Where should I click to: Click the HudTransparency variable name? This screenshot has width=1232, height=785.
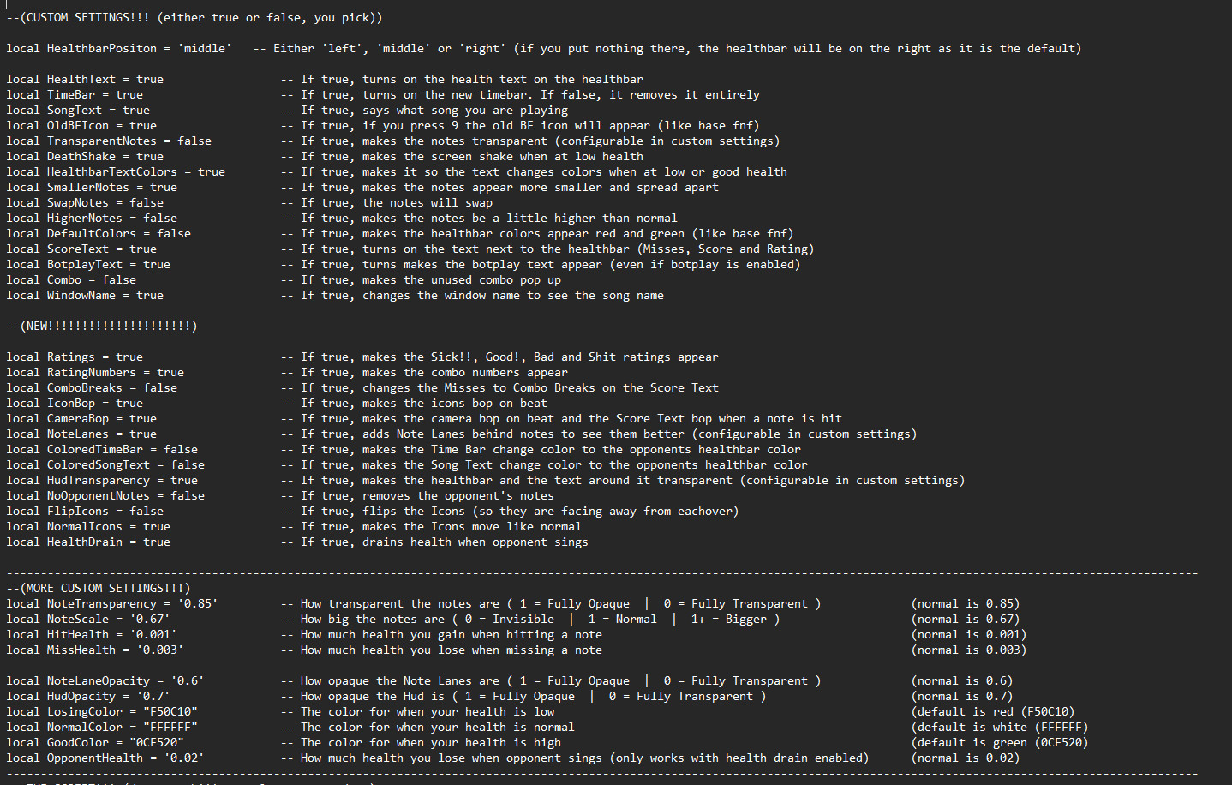click(99, 481)
